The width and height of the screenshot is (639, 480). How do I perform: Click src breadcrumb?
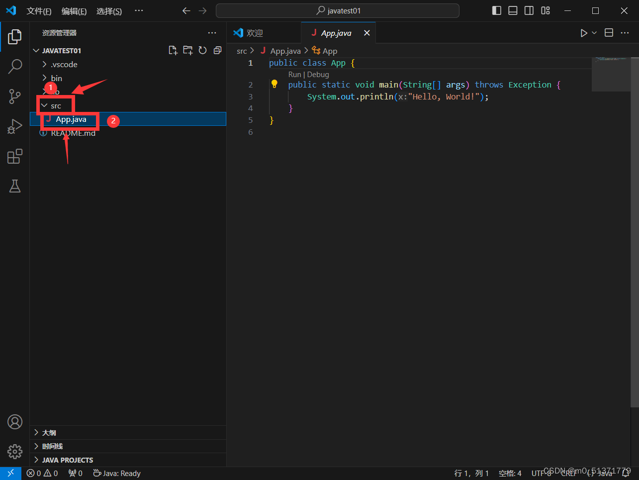(x=242, y=51)
